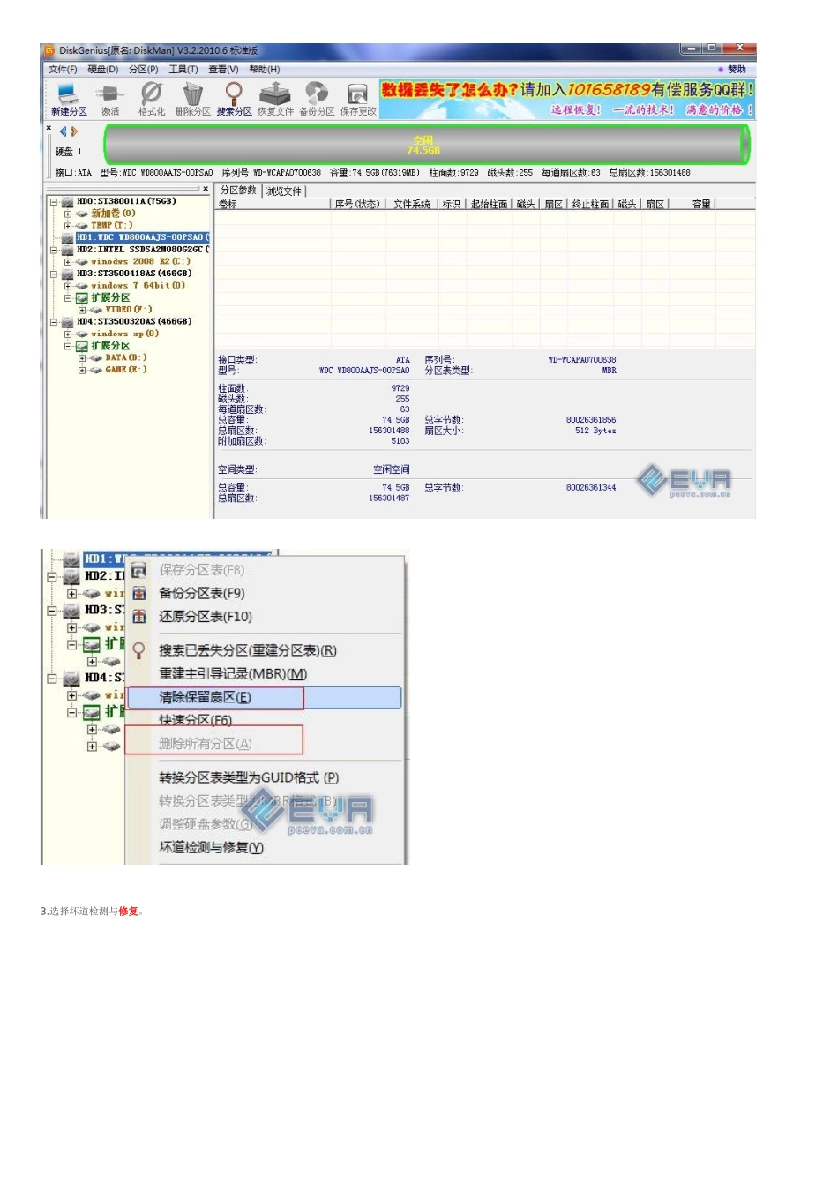Select the VIDEO (F:) partition

click(128, 310)
